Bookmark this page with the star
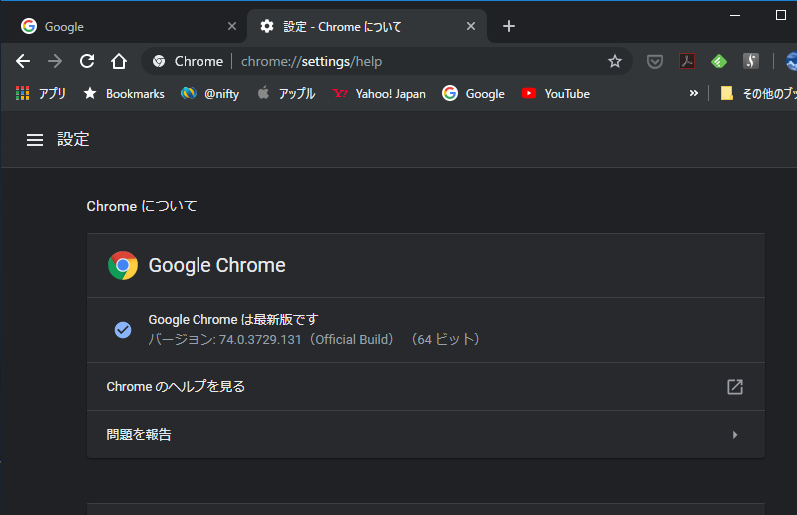 coord(615,62)
